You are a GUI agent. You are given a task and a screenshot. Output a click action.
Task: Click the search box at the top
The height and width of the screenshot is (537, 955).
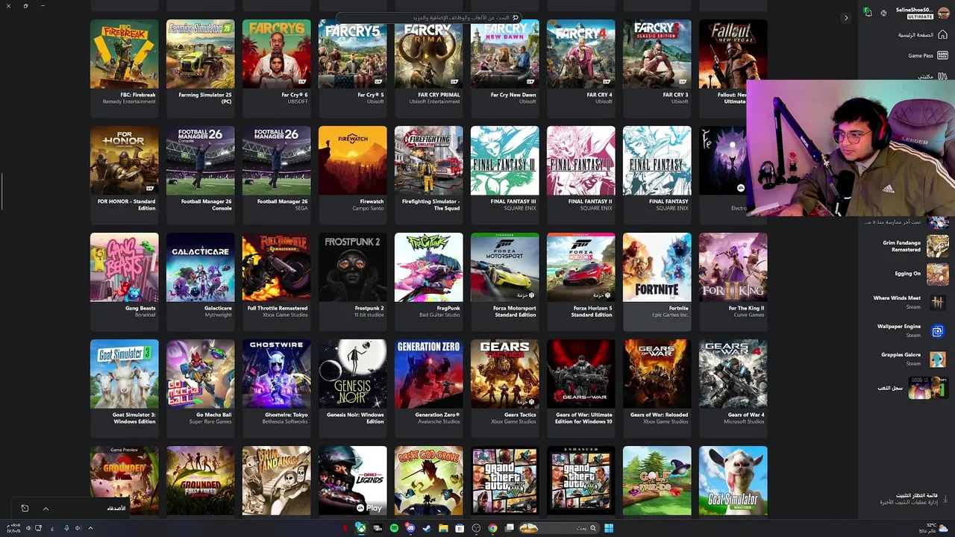(x=429, y=17)
